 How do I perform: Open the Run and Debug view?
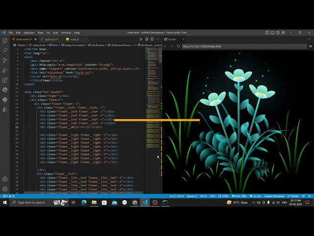[x=5, y=70]
